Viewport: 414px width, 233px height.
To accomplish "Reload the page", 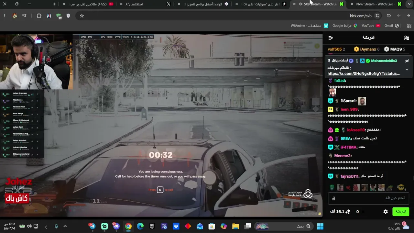I will [x=389, y=16].
